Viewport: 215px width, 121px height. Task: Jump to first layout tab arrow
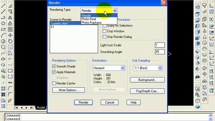coord(16,108)
